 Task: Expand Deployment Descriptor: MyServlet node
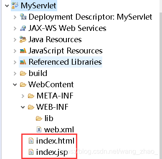click(15, 17)
